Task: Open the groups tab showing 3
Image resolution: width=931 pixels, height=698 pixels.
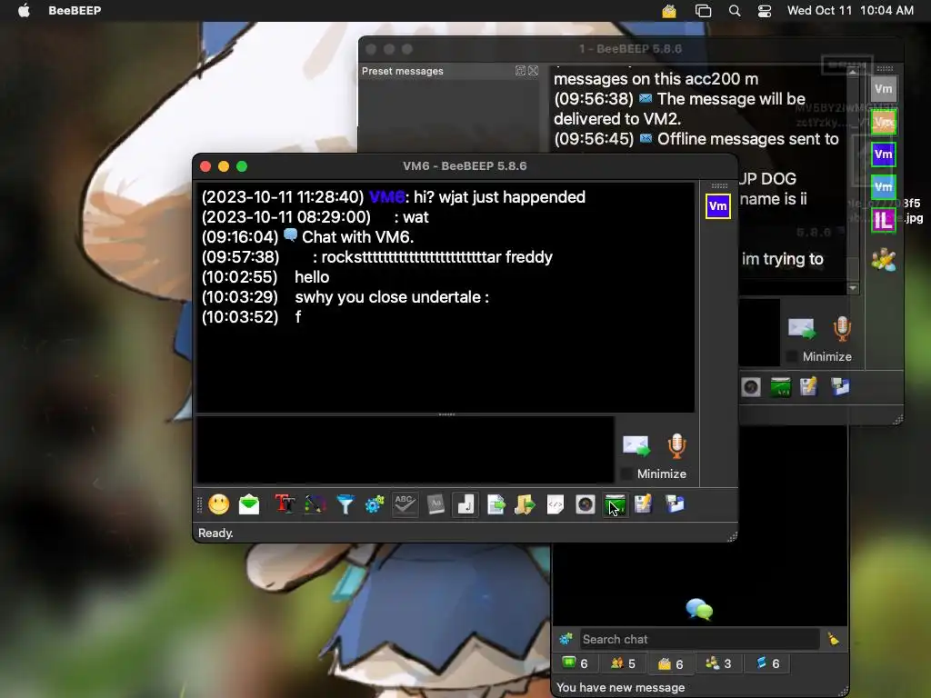Action: pos(718,663)
